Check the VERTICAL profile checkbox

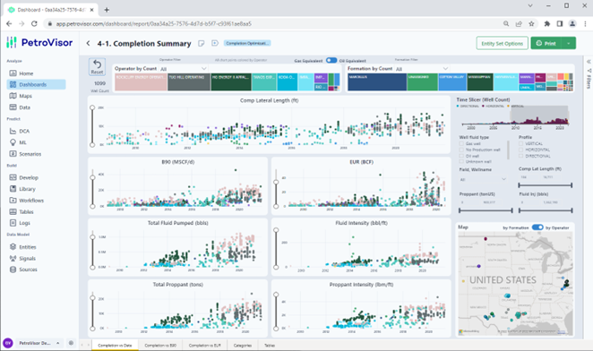click(520, 144)
